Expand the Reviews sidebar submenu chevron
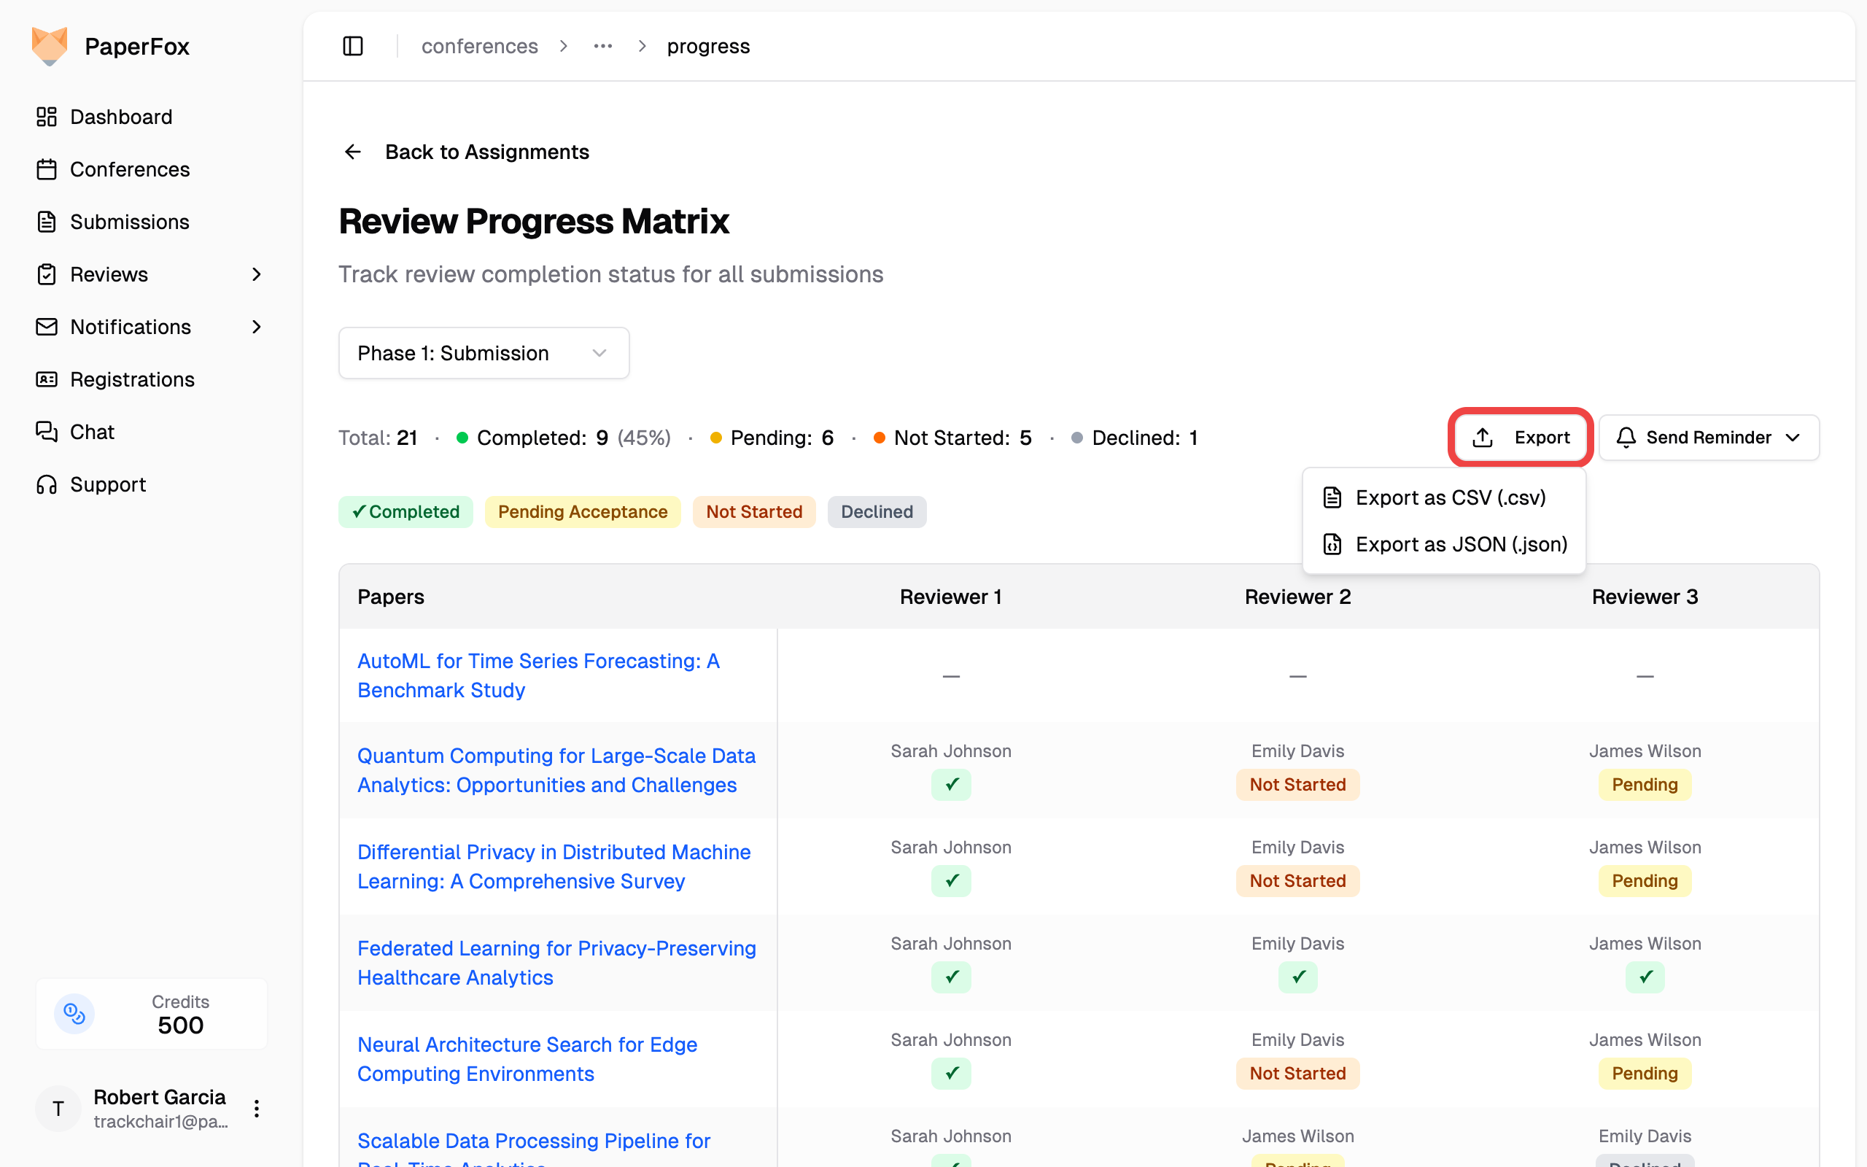The image size is (1867, 1167). tap(257, 274)
